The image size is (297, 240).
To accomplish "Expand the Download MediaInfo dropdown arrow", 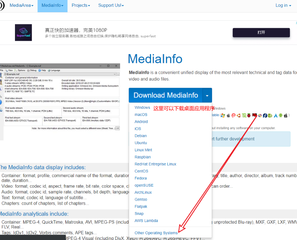I will click(207, 95).
